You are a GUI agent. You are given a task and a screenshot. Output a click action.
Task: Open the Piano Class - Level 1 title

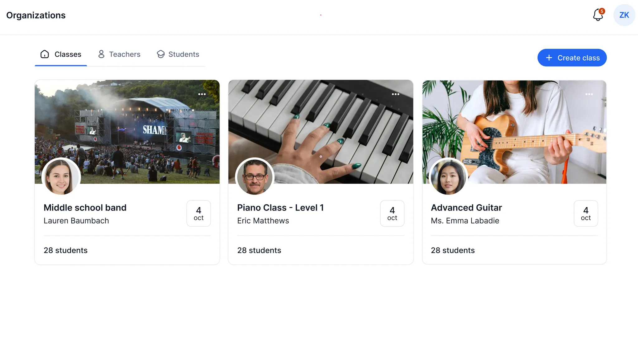tap(280, 208)
